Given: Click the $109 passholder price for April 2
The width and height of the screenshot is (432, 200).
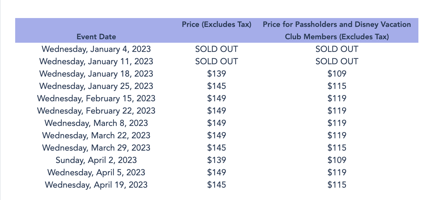Looking at the screenshot, I should click(x=337, y=160).
